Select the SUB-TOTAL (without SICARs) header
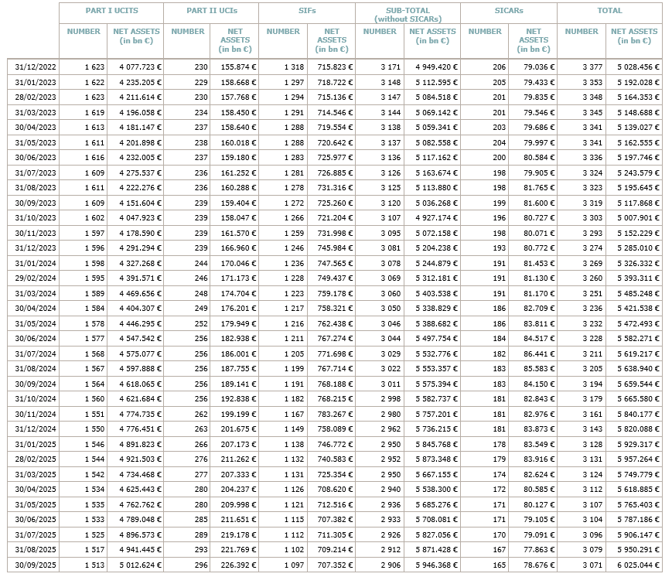The height and width of the screenshot is (577, 672). 407,13
